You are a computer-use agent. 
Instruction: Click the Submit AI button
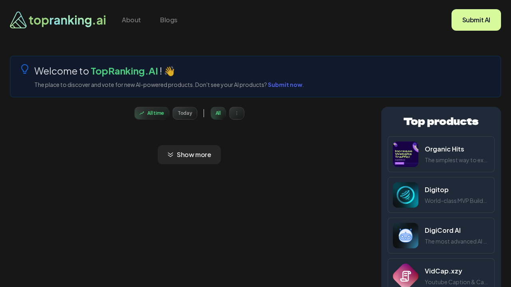(x=476, y=20)
